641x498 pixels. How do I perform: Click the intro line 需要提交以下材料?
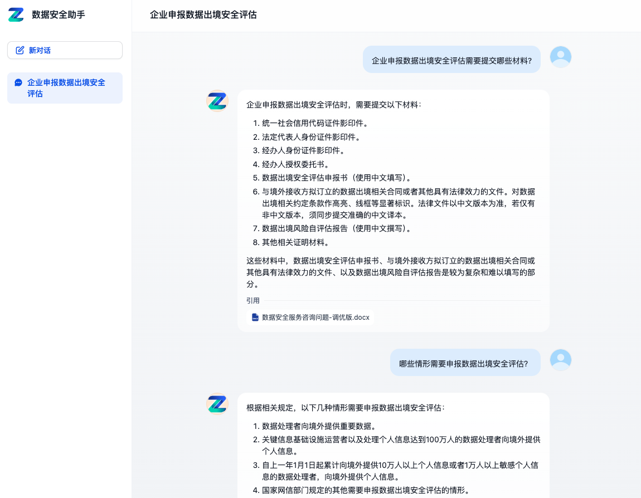[333, 105]
